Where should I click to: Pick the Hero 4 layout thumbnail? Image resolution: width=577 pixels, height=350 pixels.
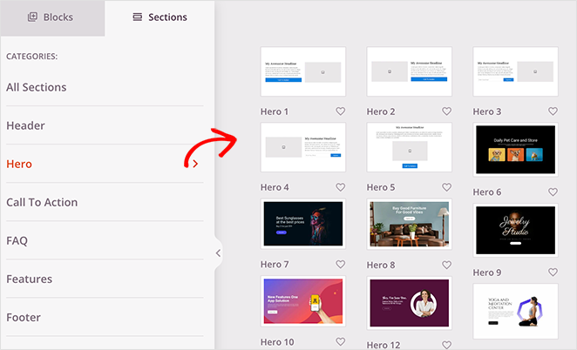[302, 147]
